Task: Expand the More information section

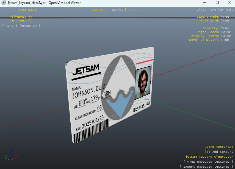Action: [21, 26]
